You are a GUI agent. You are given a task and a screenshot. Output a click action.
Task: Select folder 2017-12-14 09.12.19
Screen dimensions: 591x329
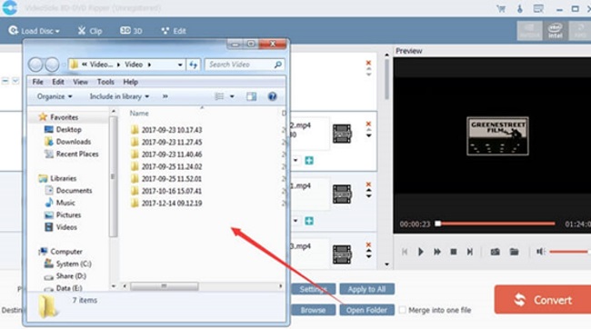tap(166, 204)
